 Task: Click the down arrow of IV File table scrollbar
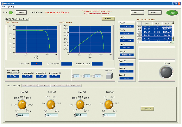coord(173,40)
